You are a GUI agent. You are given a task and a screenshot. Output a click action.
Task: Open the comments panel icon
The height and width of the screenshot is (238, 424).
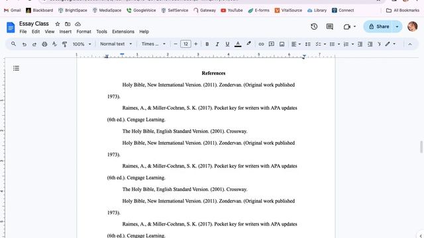click(330, 26)
